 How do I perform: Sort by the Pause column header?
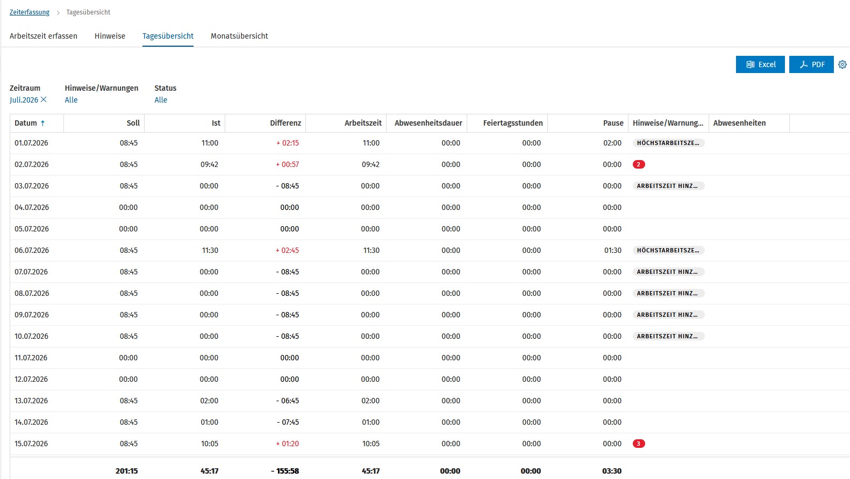click(613, 123)
